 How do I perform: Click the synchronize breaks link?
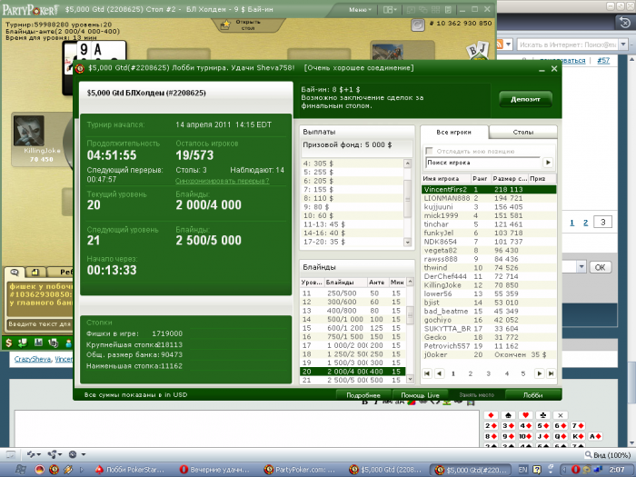click(x=223, y=181)
